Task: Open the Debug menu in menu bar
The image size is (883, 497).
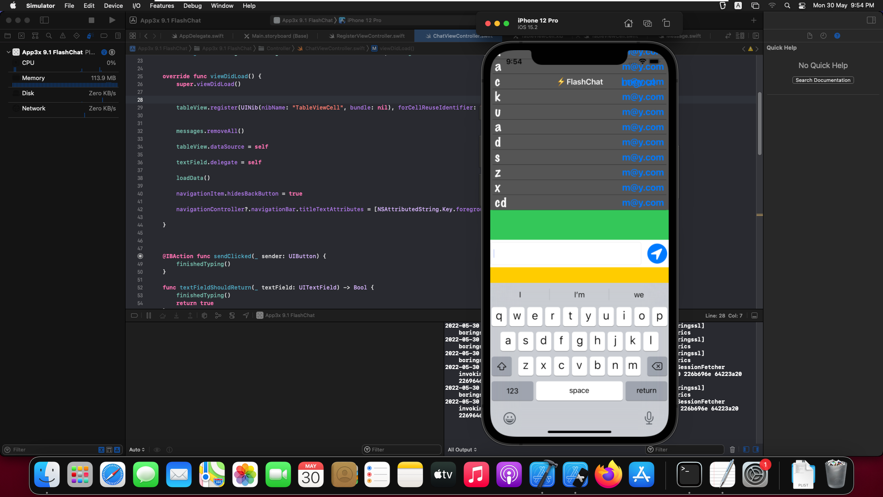Action: tap(192, 6)
